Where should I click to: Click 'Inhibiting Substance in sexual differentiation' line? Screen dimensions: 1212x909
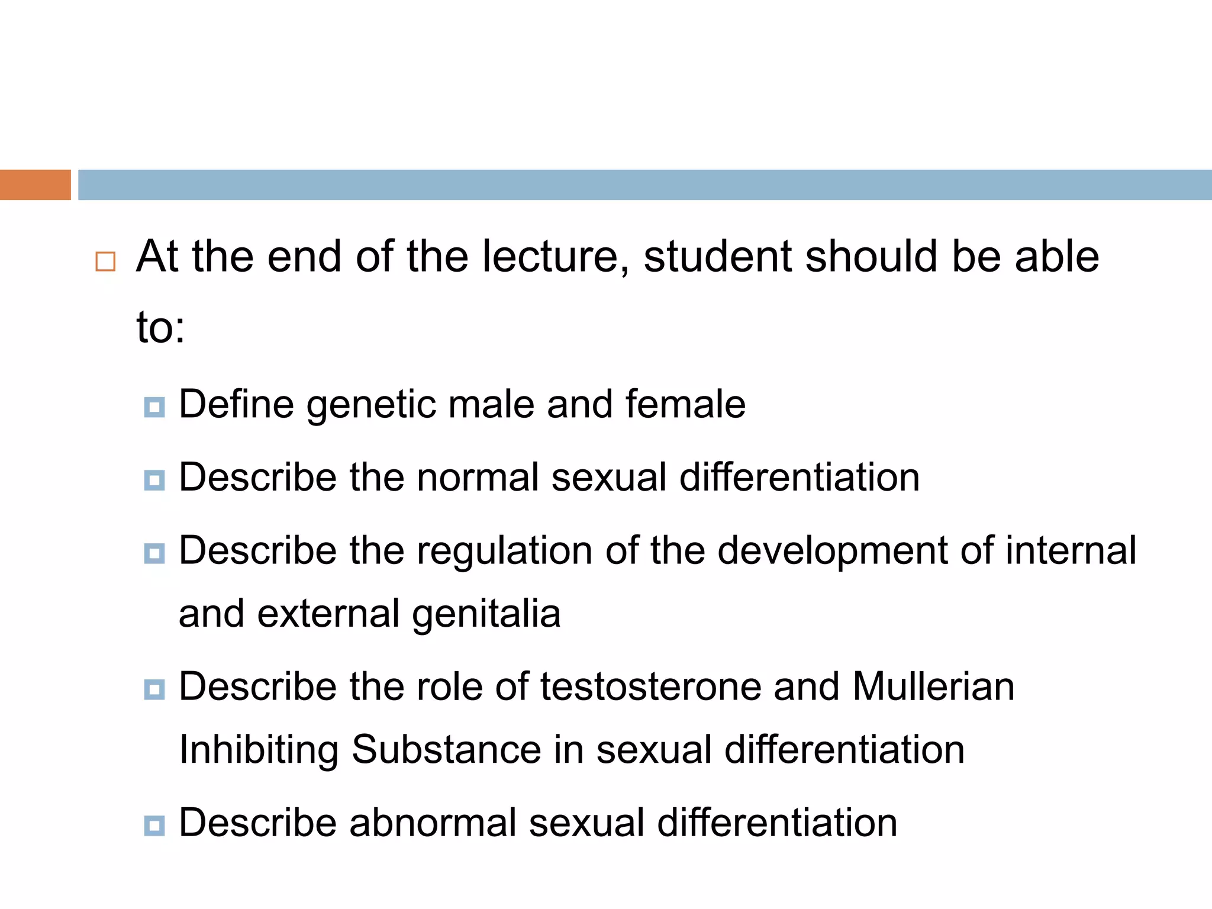tap(571, 750)
